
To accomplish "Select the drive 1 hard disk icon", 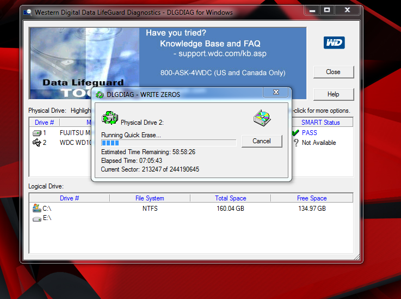I will 37,133.
